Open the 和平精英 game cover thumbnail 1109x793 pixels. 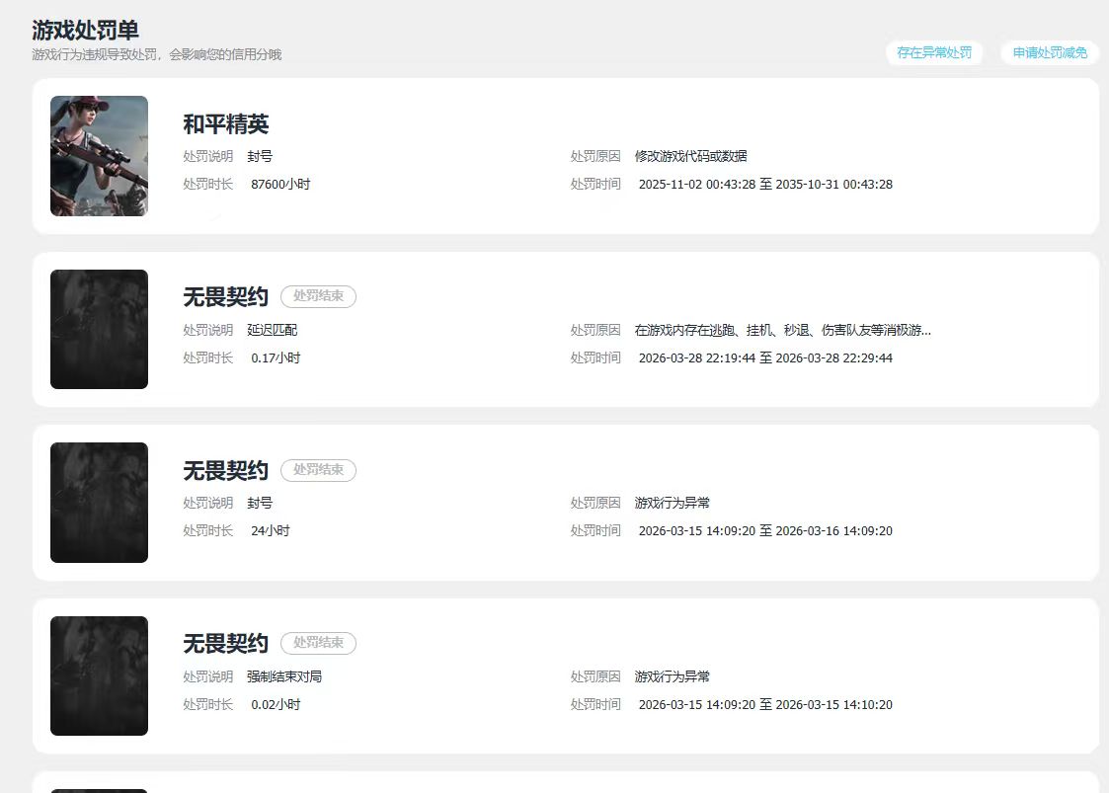pos(99,156)
